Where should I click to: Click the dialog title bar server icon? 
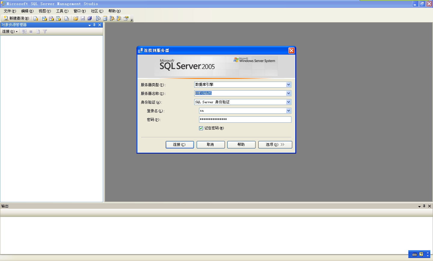pos(140,50)
